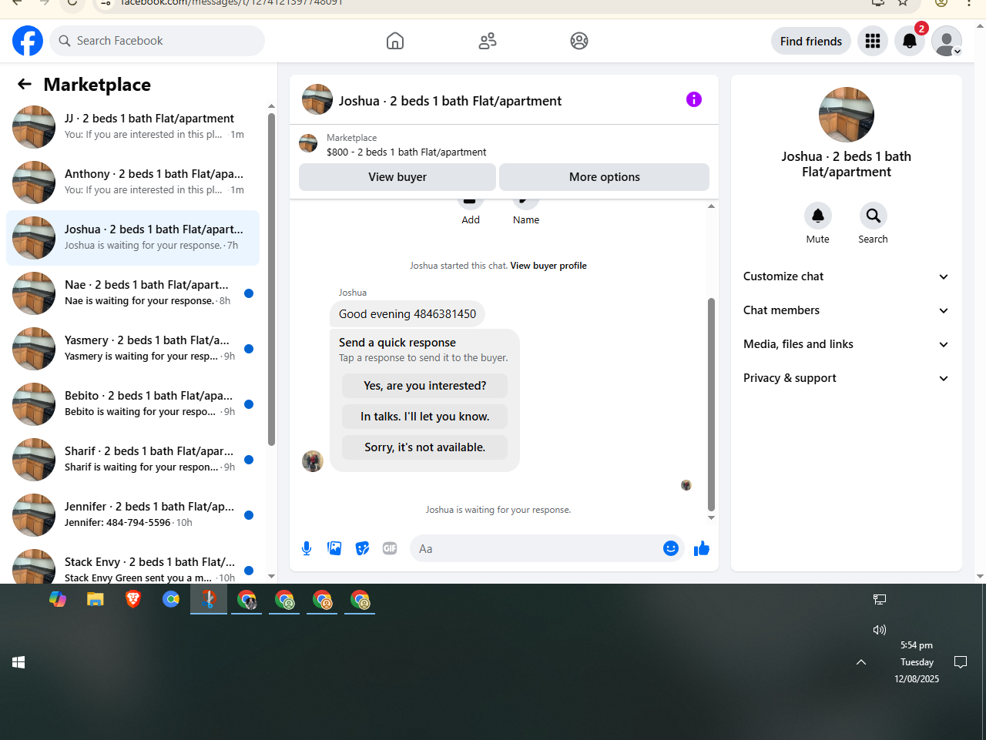
Task: Open the volume speaker tray icon
Action: (880, 630)
